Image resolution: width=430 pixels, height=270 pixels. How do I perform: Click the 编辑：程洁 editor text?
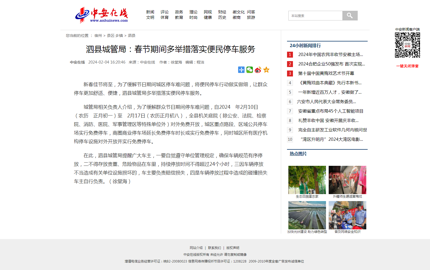tap(195, 62)
